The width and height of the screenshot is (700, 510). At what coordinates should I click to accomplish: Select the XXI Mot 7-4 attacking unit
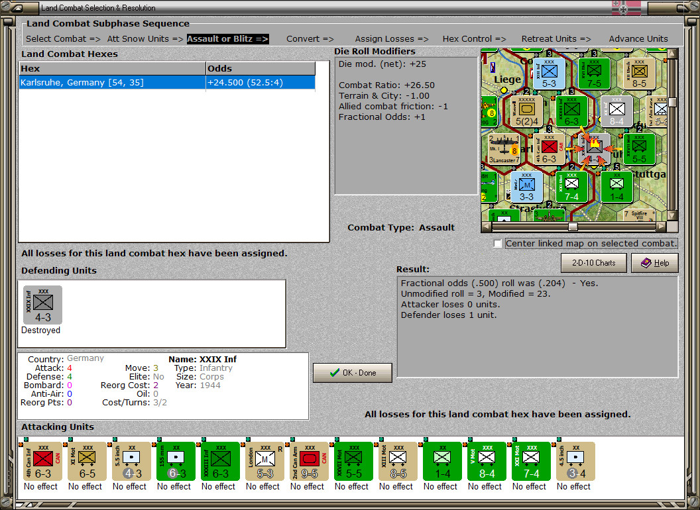[x=531, y=462]
